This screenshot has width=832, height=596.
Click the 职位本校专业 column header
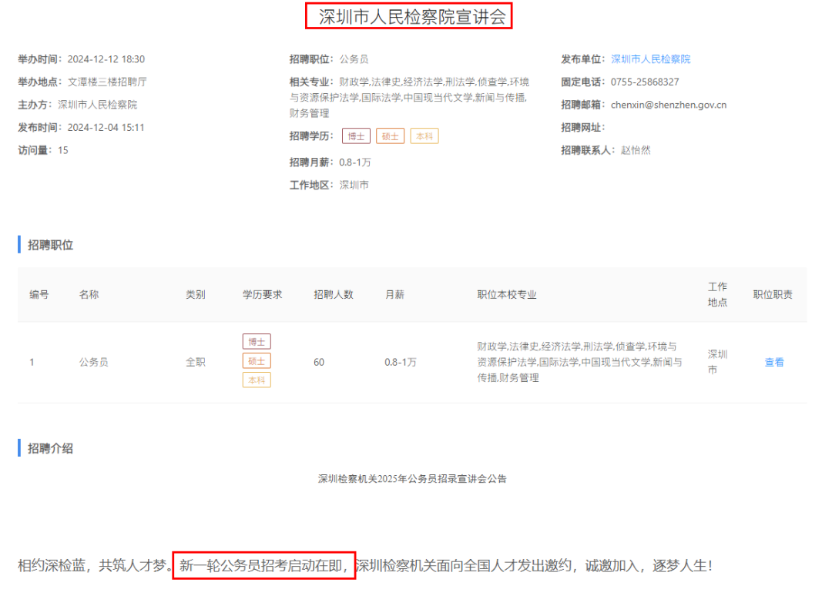tap(507, 295)
